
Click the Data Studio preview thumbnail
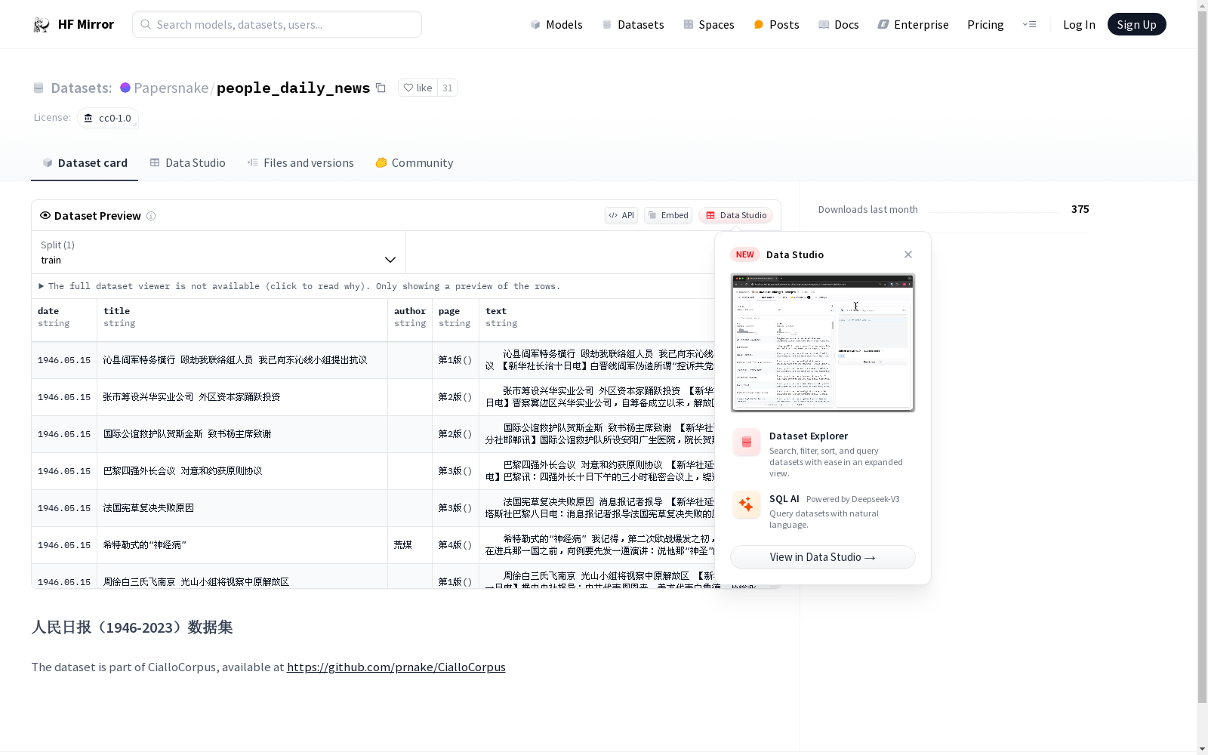823,343
